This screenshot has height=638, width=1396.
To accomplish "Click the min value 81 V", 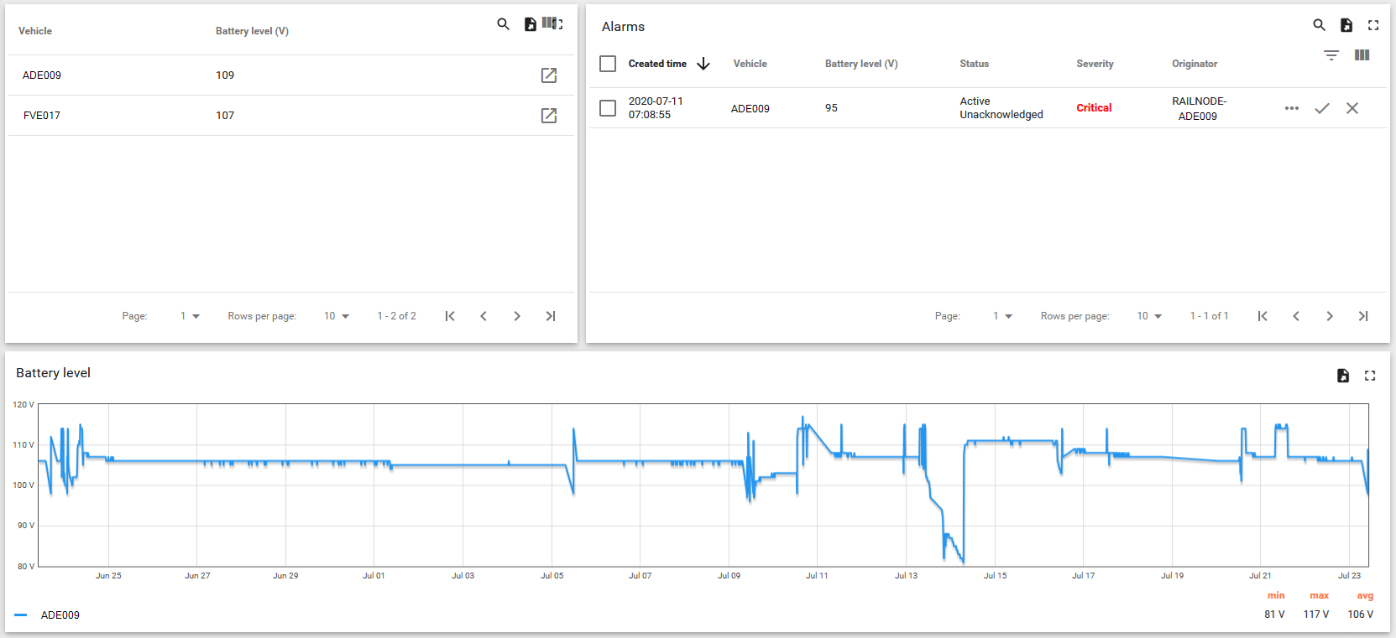I will (x=1274, y=615).
